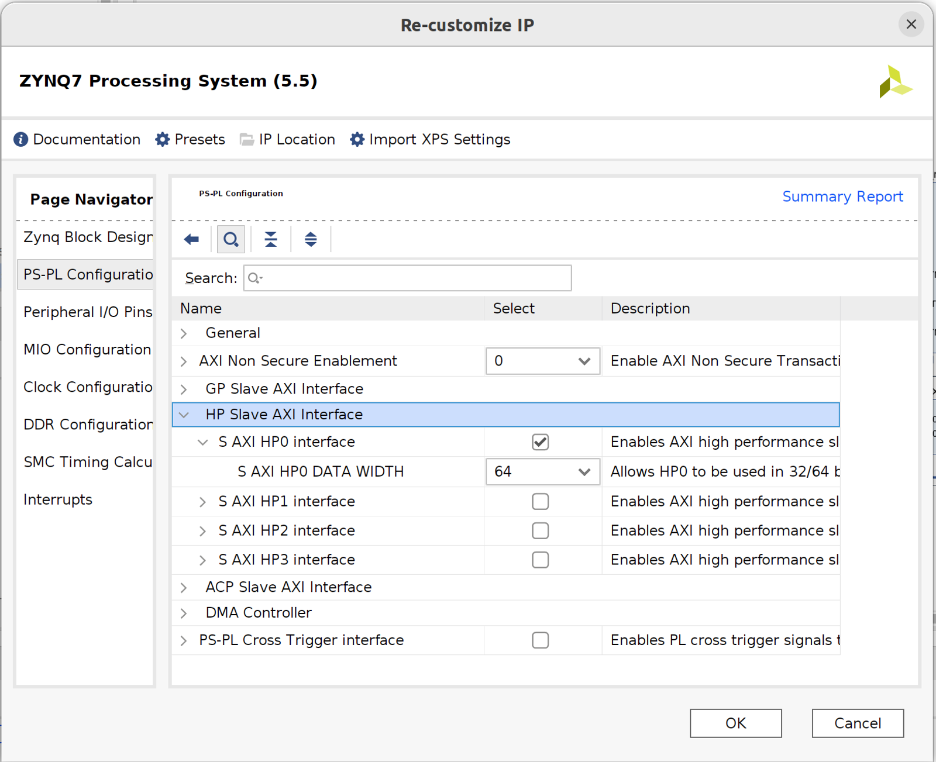Open Presets gear icon menu
Screen dimensions: 936x762
point(162,139)
